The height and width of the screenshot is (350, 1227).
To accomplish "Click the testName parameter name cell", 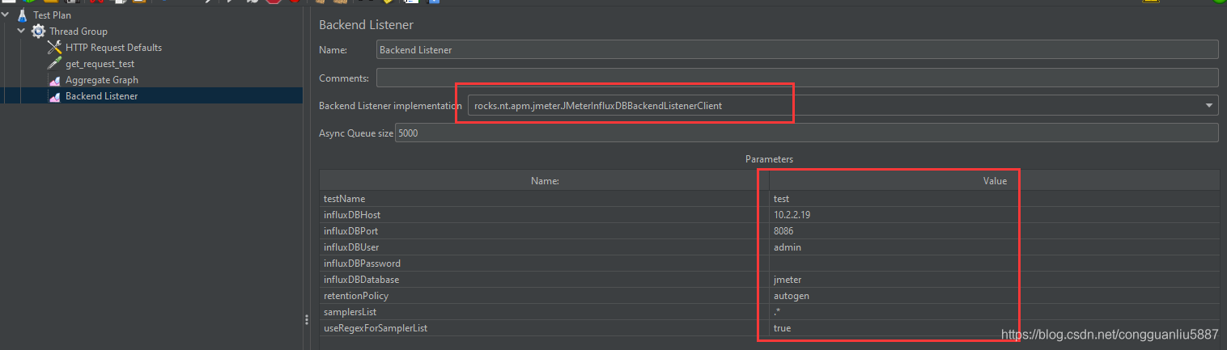I will [544, 199].
